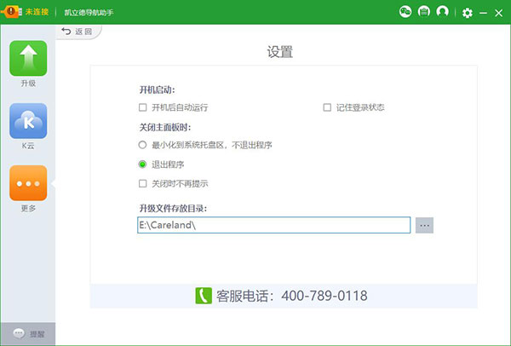Browse for folder with the ... button
511x346 pixels.
(x=424, y=225)
